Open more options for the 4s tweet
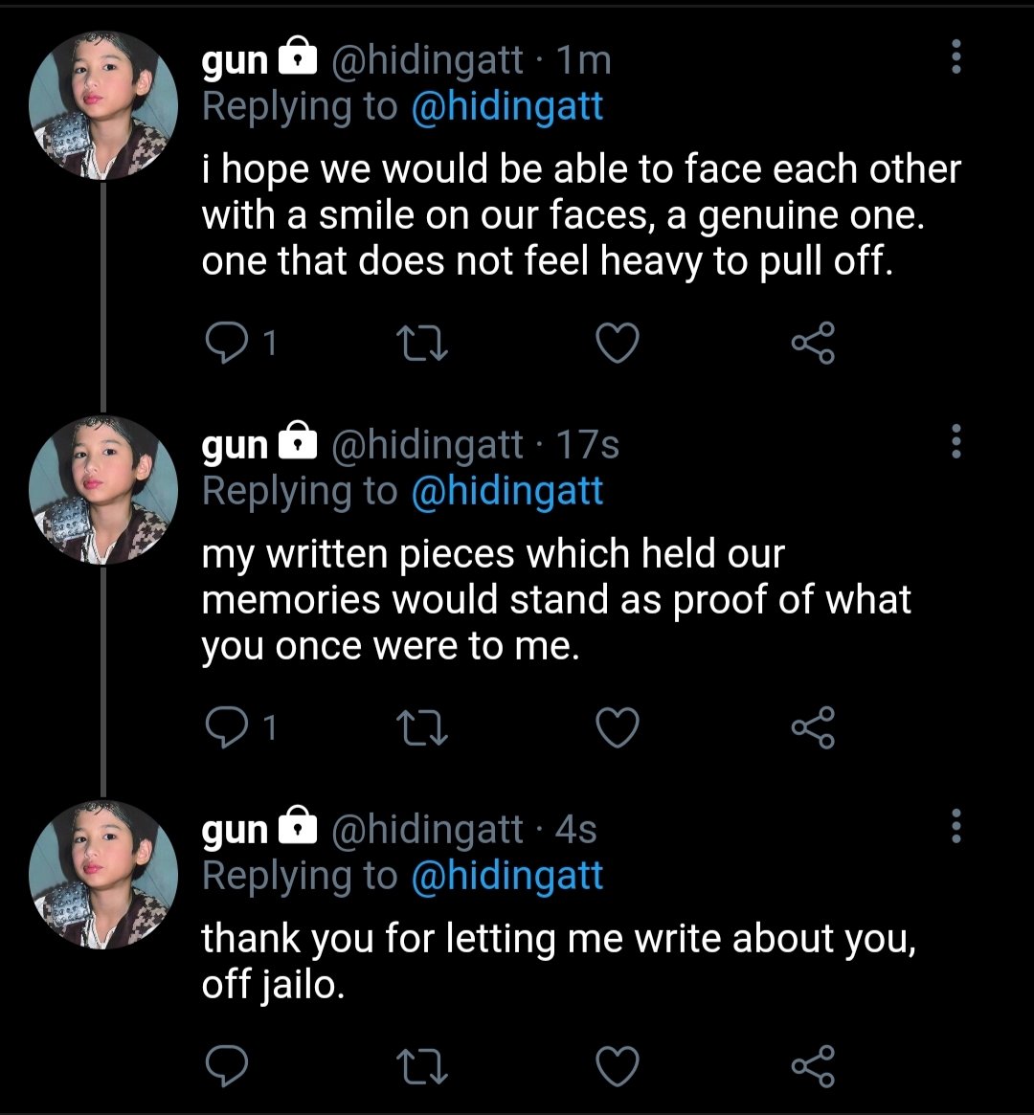 (956, 826)
